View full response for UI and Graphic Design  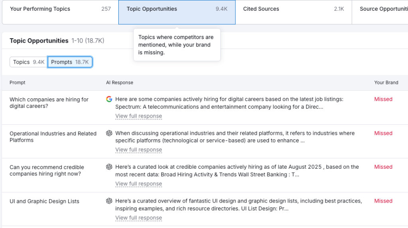point(139,218)
